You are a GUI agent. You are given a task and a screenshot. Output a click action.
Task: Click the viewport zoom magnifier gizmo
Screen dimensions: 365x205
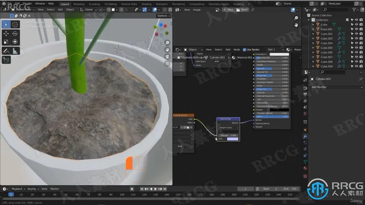pyautogui.click(x=167, y=43)
